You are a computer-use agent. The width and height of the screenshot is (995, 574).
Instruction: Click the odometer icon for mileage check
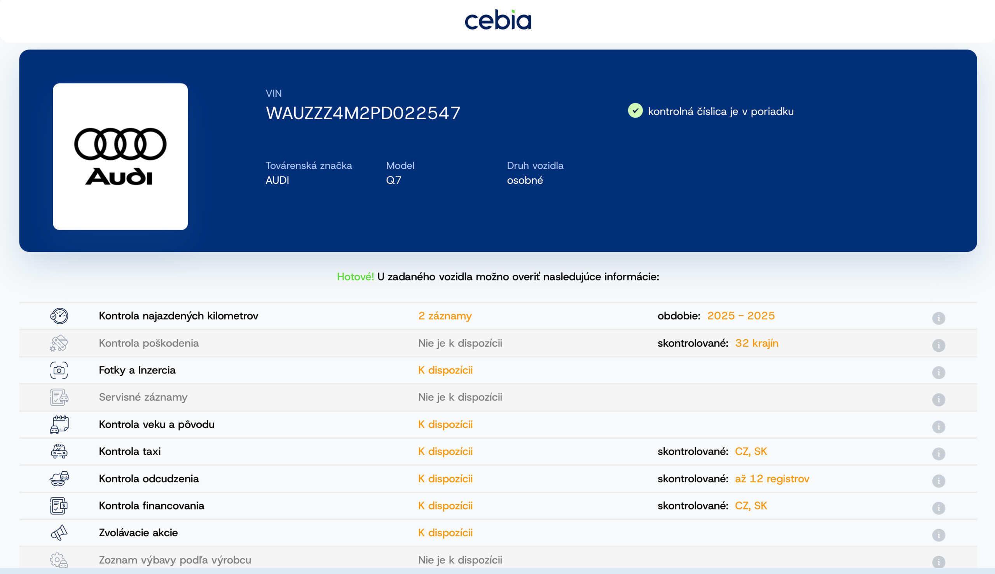[59, 316]
